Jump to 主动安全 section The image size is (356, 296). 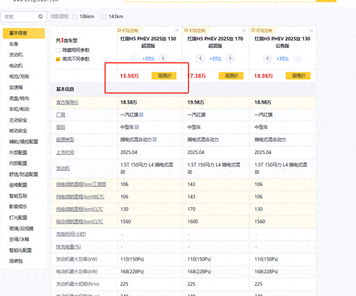[x=18, y=120]
